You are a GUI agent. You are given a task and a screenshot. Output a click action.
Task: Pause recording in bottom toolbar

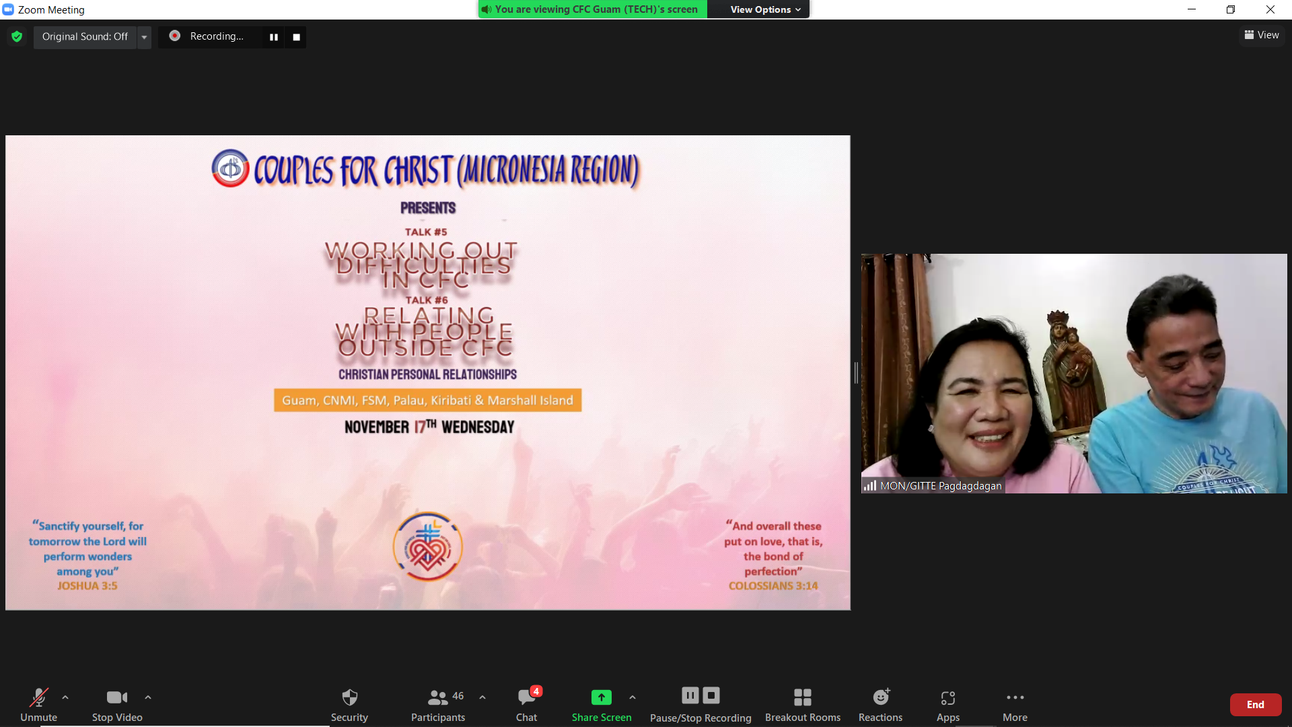pyautogui.click(x=690, y=695)
